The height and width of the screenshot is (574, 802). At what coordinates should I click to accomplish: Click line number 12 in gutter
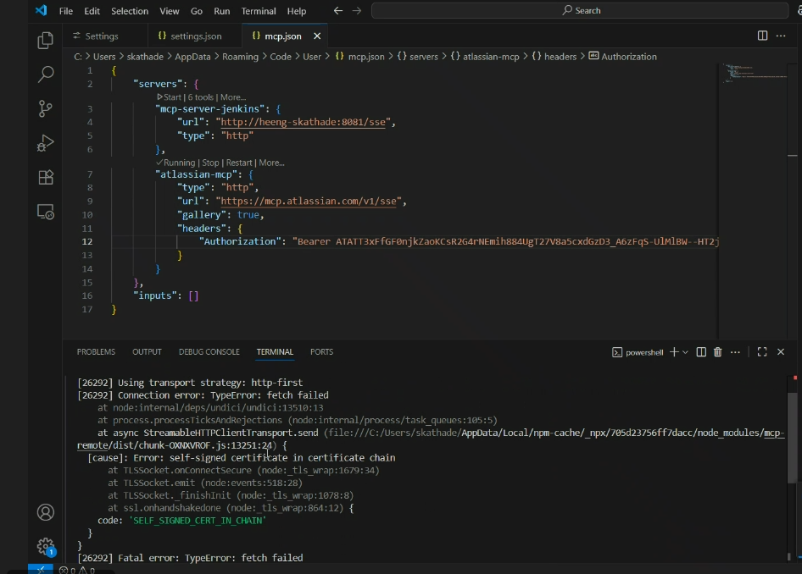coord(87,241)
